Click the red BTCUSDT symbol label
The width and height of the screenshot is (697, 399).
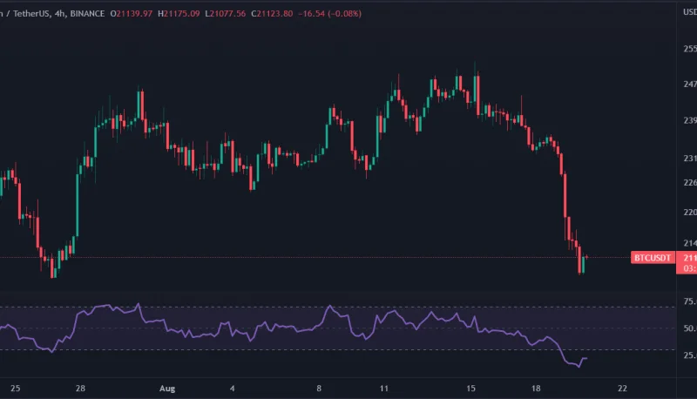click(x=652, y=258)
